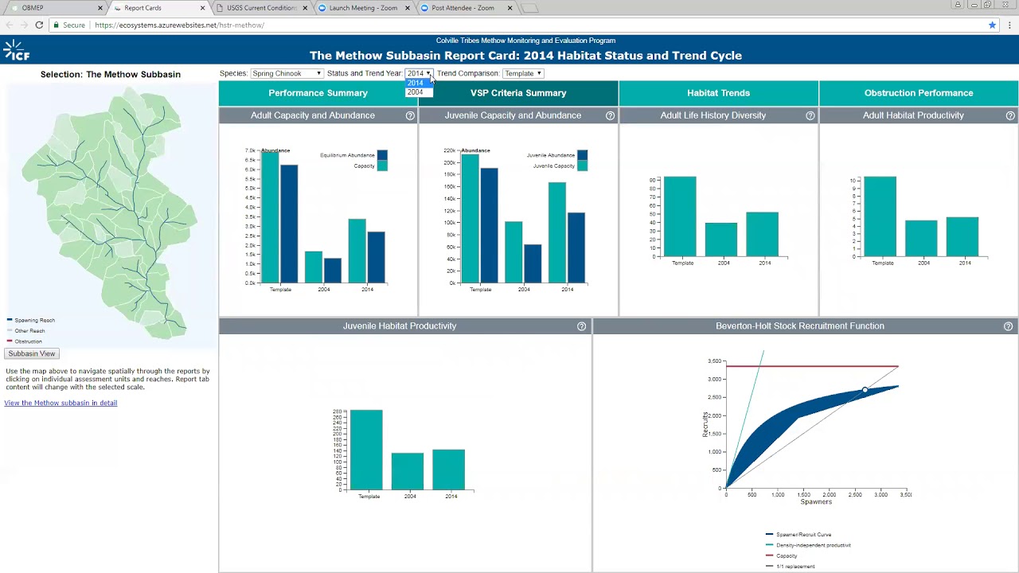Click the 1/1 replacement legend entry

[x=790, y=567]
